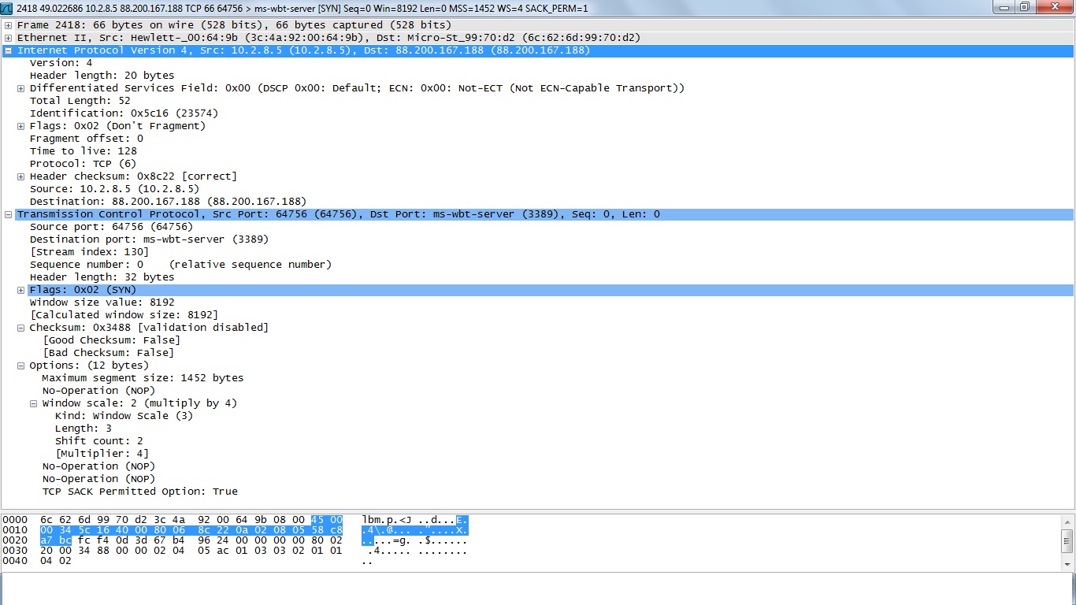
Task: Expand TCP Flags 0x02 (SYN) node
Action: click(21, 290)
